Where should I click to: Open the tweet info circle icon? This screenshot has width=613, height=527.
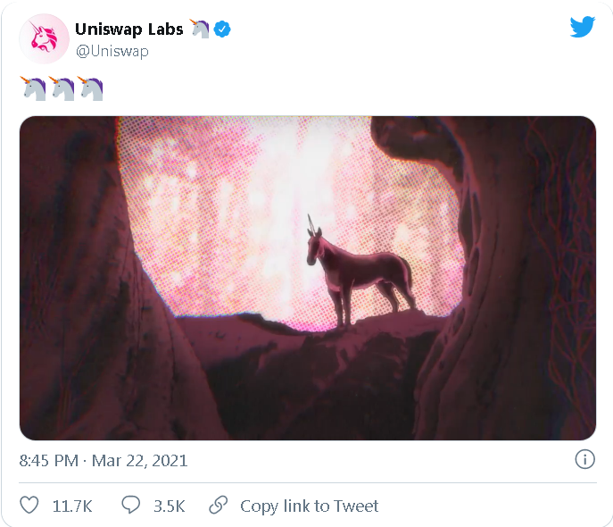point(584,459)
